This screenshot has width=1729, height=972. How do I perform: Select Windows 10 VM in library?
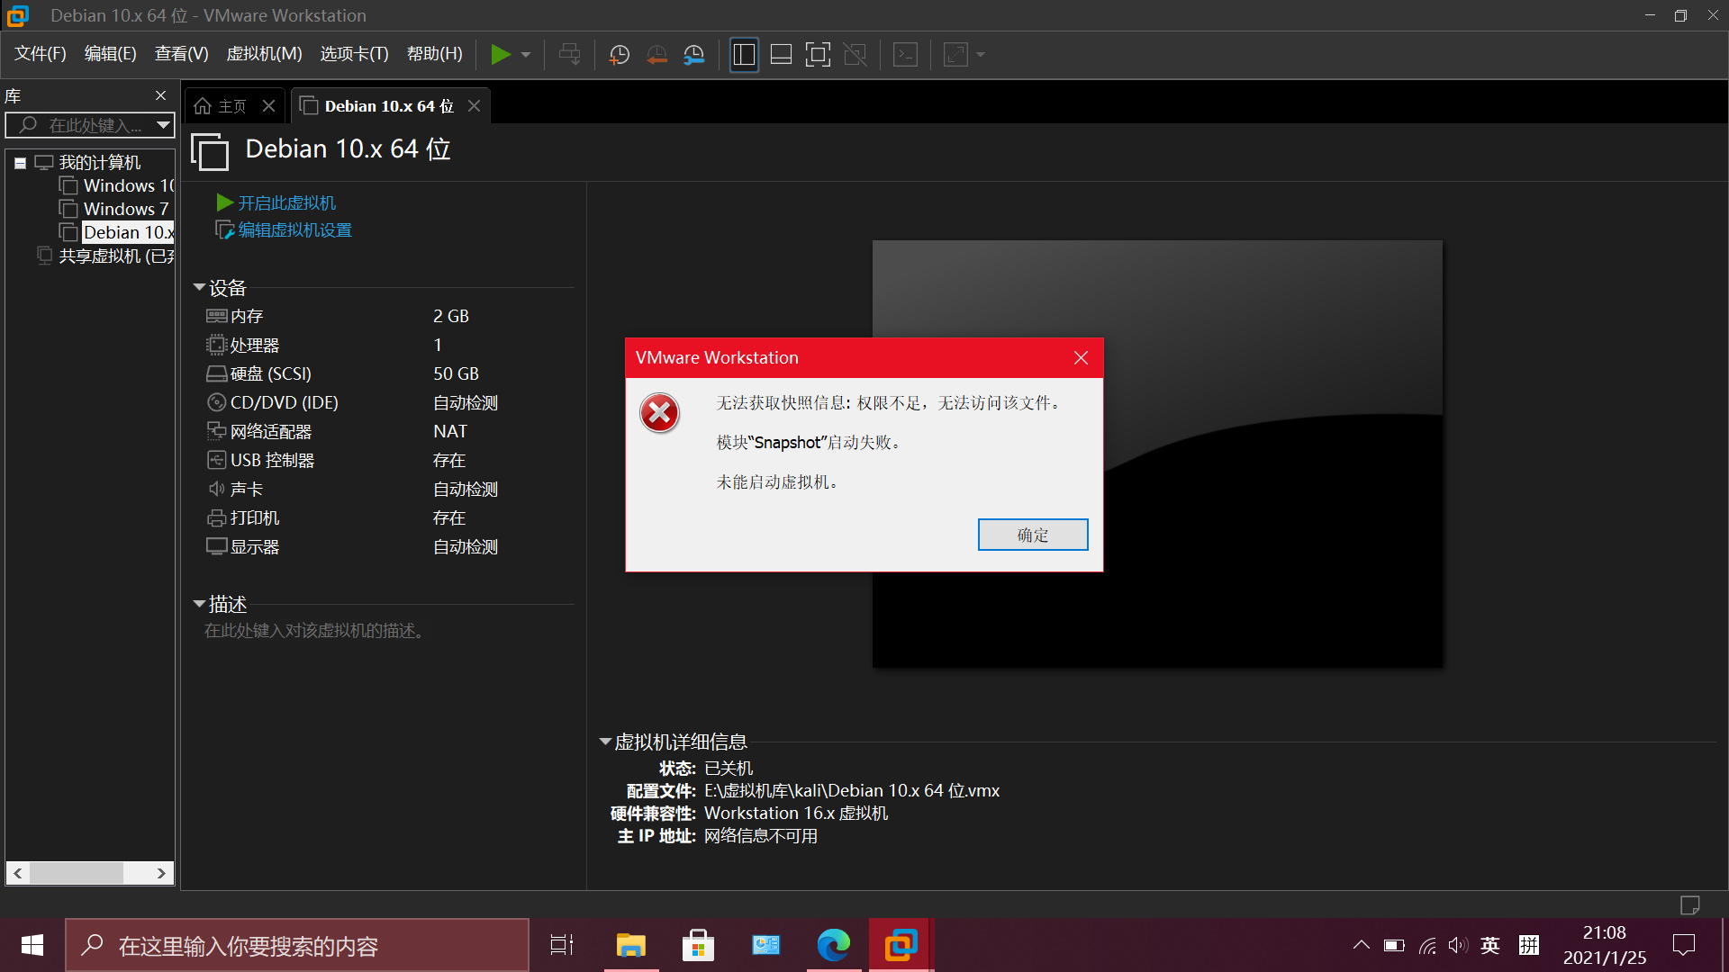click(x=118, y=186)
